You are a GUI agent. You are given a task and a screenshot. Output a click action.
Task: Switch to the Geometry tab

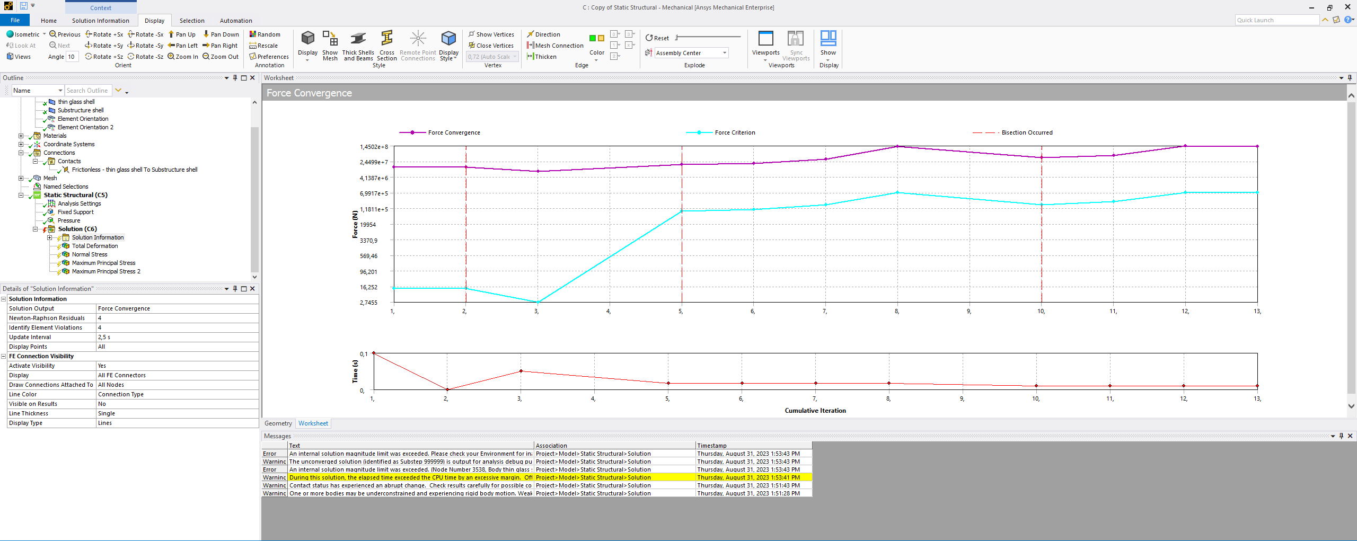tap(278, 423)
